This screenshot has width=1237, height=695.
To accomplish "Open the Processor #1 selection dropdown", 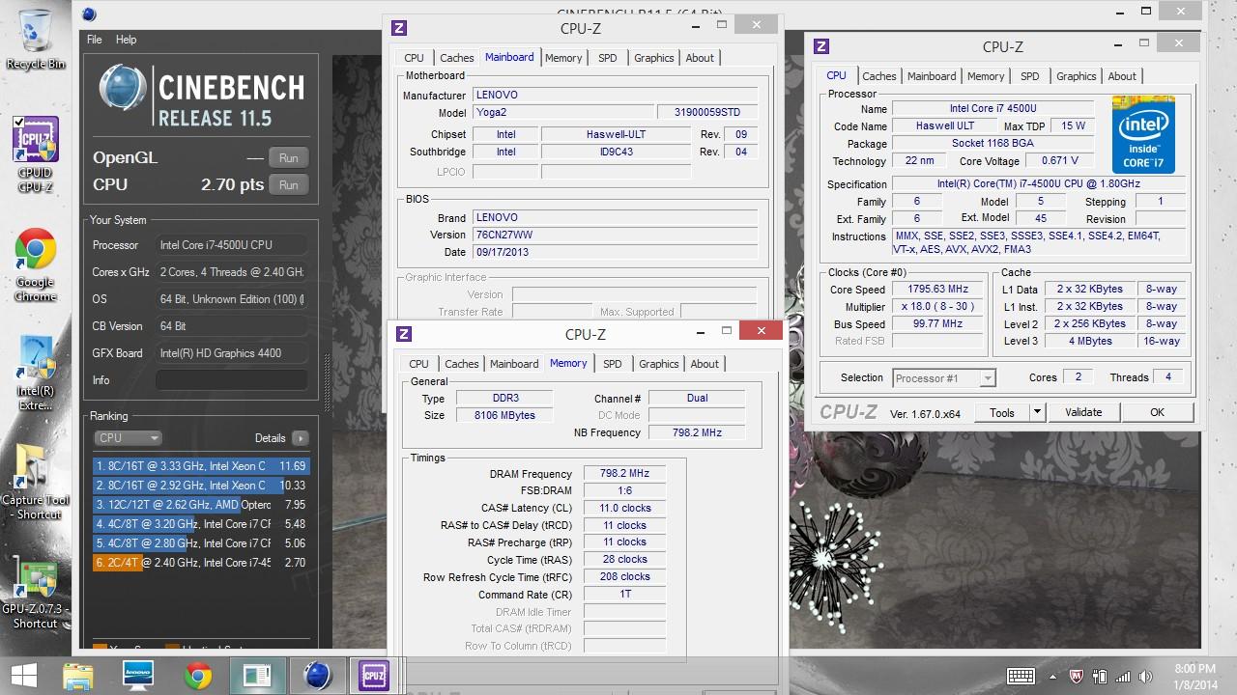I will (943, 378).
